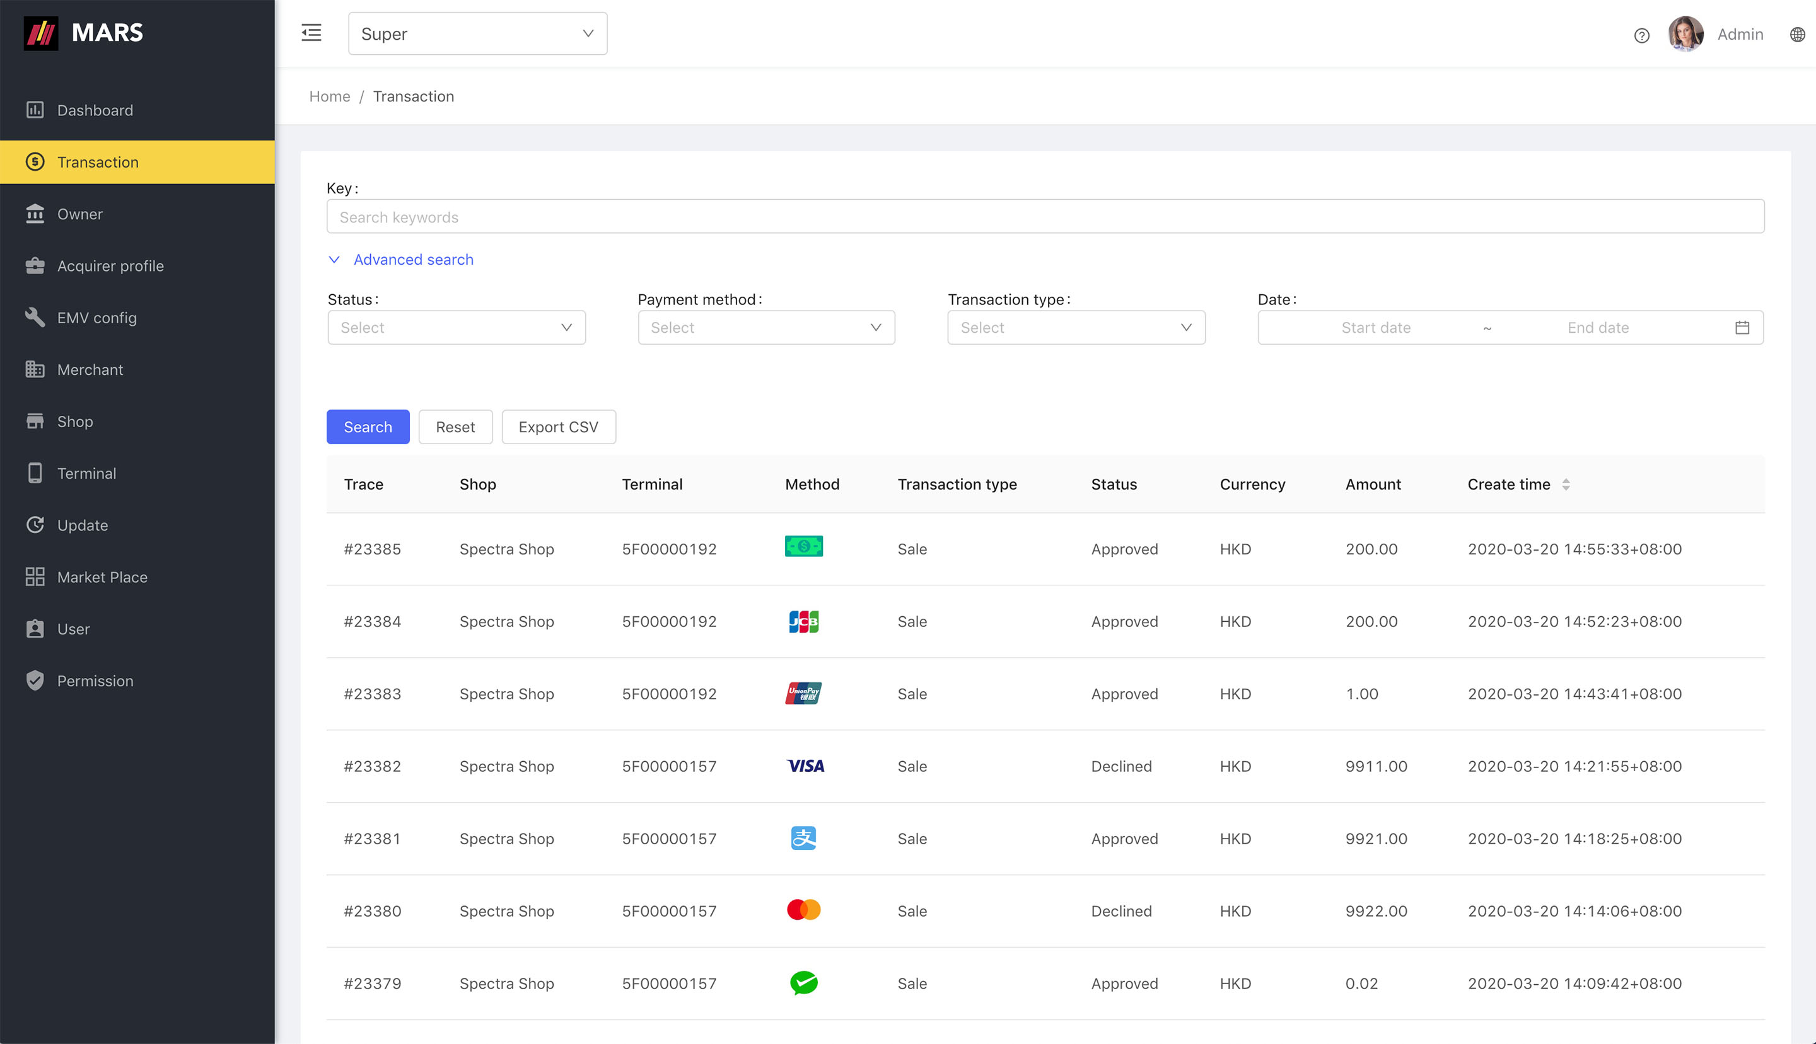Open the Merchant sidebar menu item
Image resolution: width=1816 pixels, height=1044 pixels.
[x=90, y=370]
